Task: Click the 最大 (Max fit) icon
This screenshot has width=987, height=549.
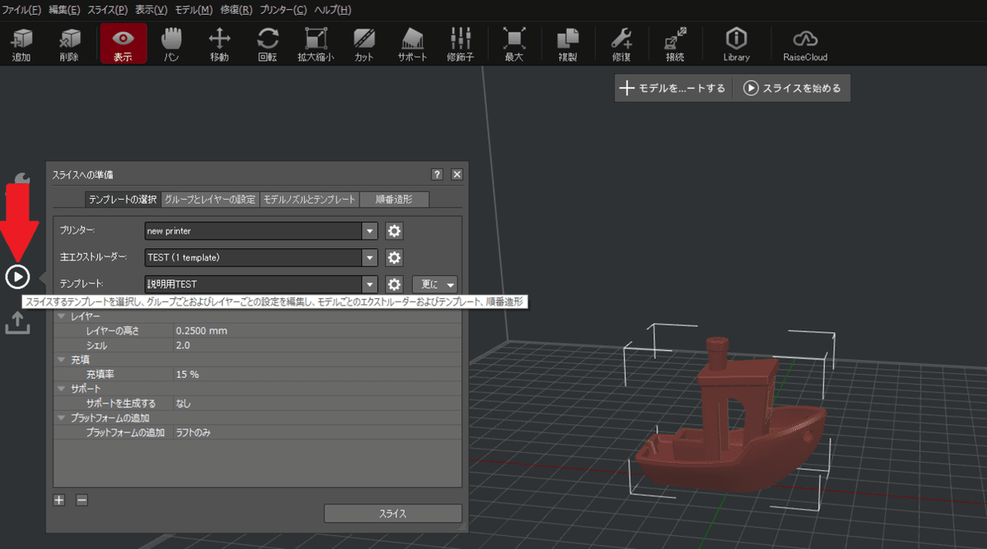Action: (x=514, y=44)
